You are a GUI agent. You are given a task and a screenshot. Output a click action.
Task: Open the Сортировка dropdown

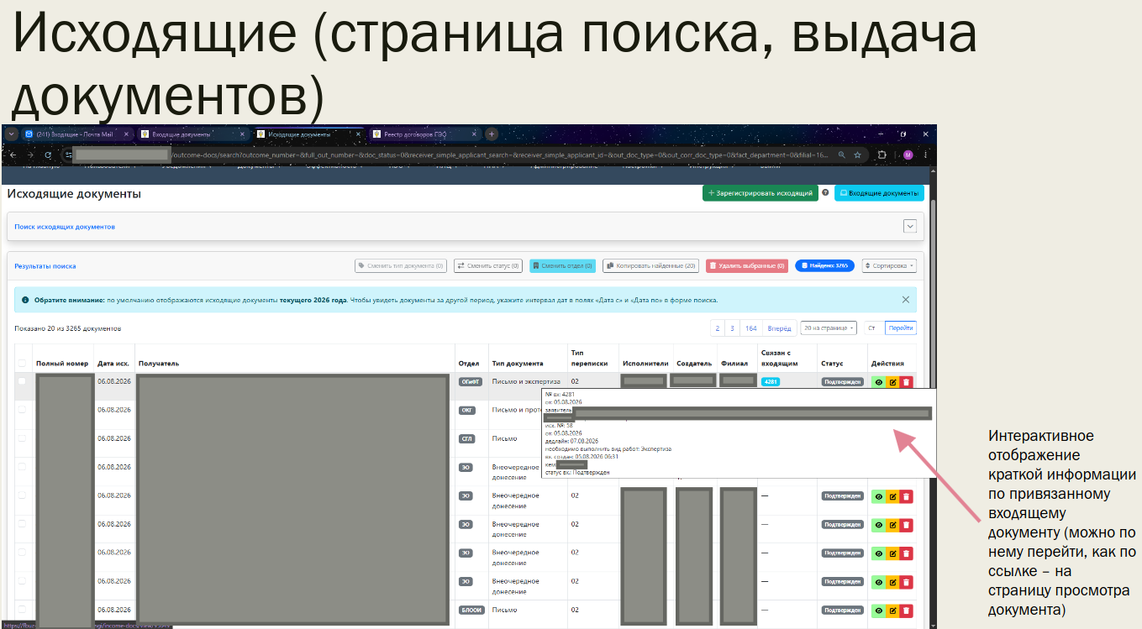click(889, 265)
